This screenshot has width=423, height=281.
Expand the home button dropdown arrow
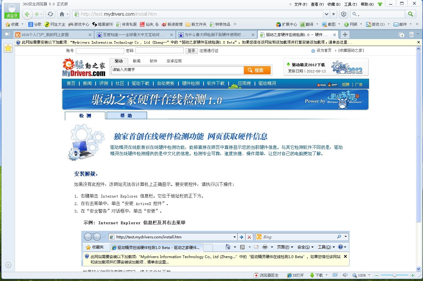pos(67,14)
